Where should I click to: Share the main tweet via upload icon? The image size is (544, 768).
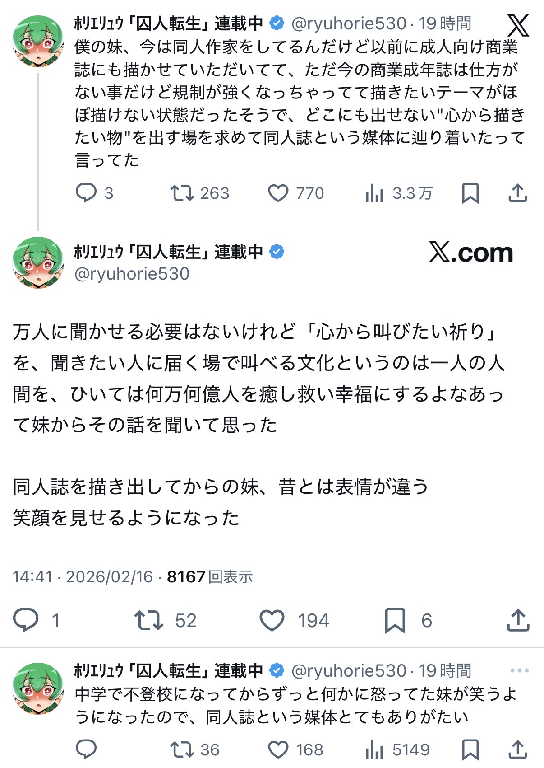point(518,620)
